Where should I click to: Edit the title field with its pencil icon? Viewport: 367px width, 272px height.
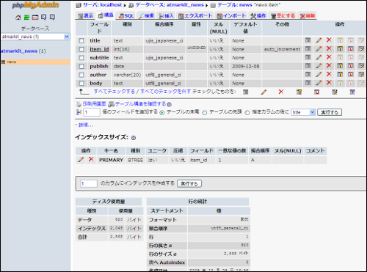coord(319,40)
